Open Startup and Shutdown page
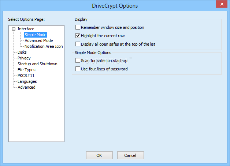The image size is (230, 166). pos(37,64)
